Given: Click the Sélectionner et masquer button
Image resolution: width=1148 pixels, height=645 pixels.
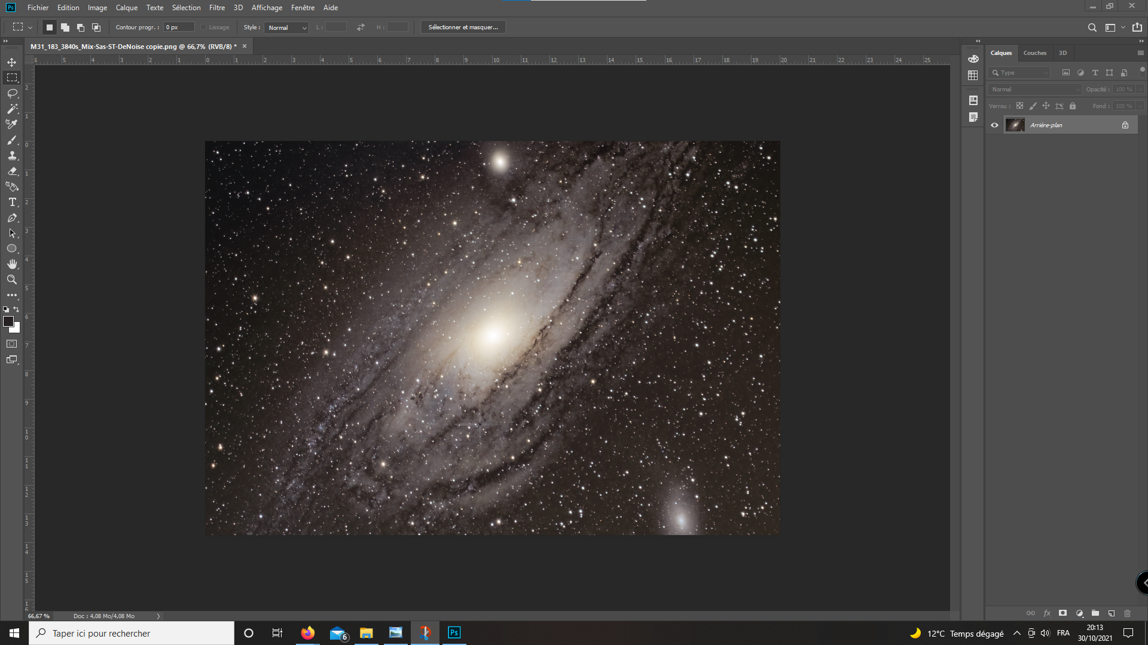Looking at the screenshot, I should pos(463,27).
